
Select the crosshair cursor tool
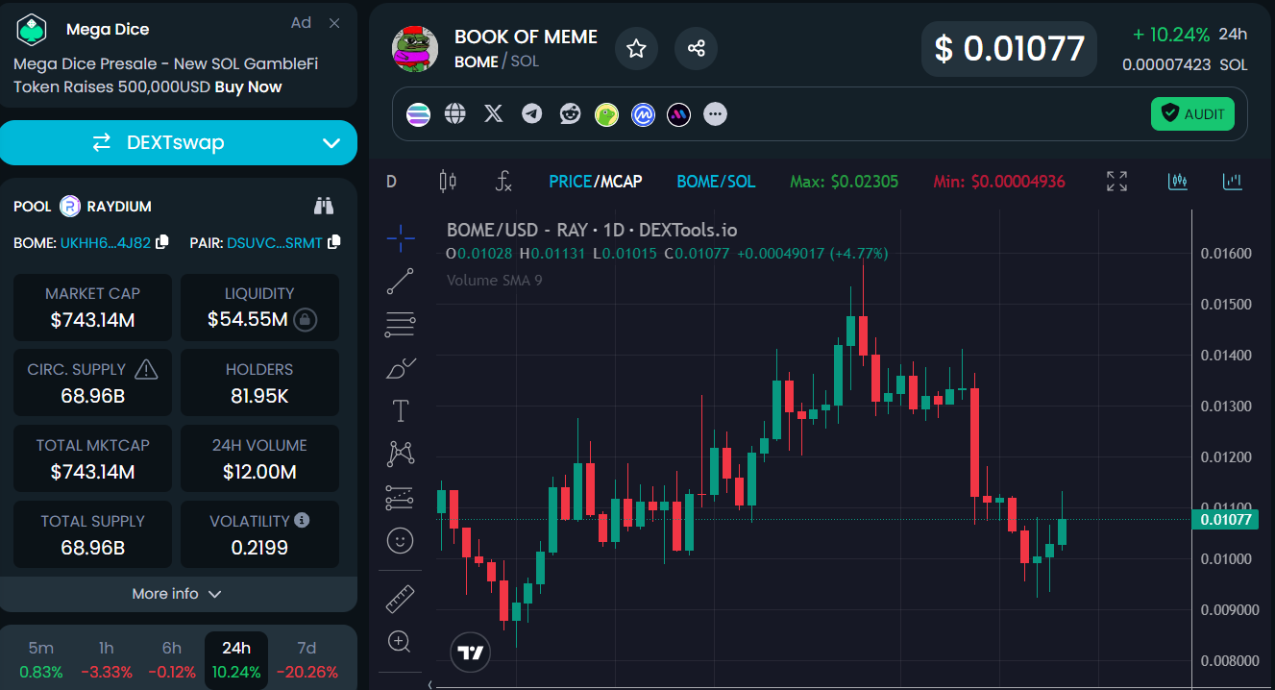(401, 236)
